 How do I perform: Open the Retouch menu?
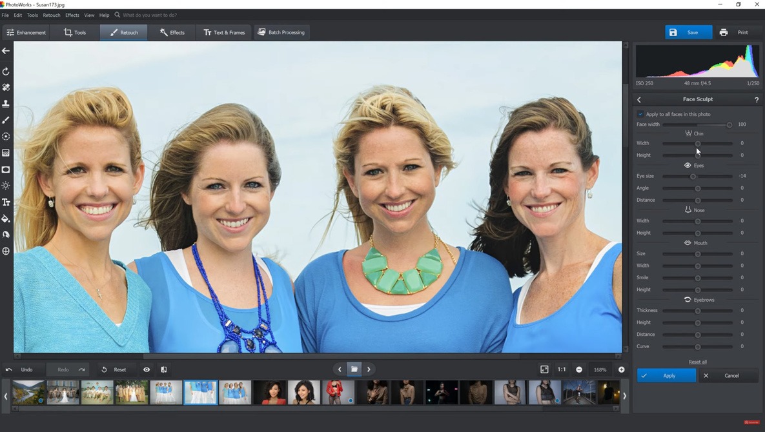click(x=51, y=15)
